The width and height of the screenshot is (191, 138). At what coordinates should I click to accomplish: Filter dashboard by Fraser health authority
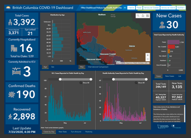[x=139, y=8]
